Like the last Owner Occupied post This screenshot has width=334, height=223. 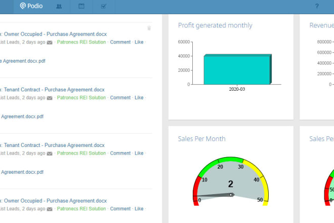[x=139, y=209]
